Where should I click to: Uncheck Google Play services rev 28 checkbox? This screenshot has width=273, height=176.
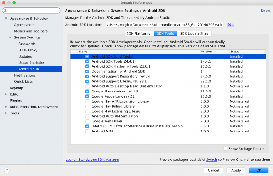click(x=87, y=91)
